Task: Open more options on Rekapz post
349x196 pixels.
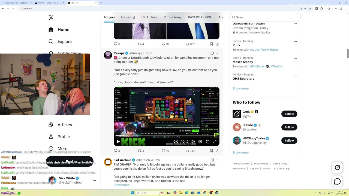Action: coord(218,53)
